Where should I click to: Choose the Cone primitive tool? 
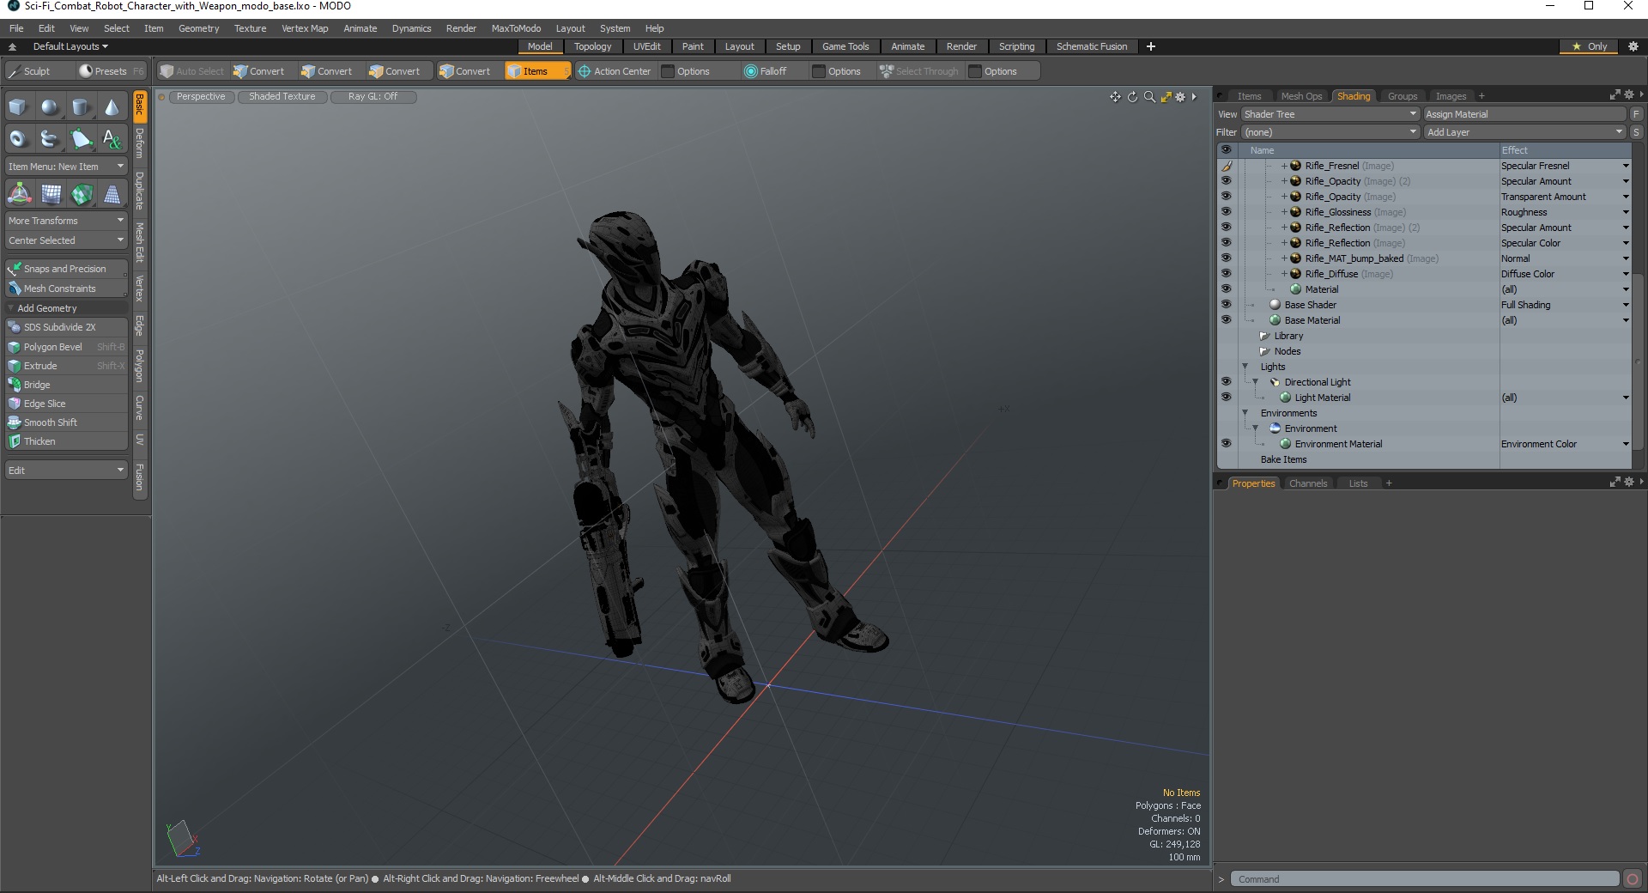[x=112, y=107]
